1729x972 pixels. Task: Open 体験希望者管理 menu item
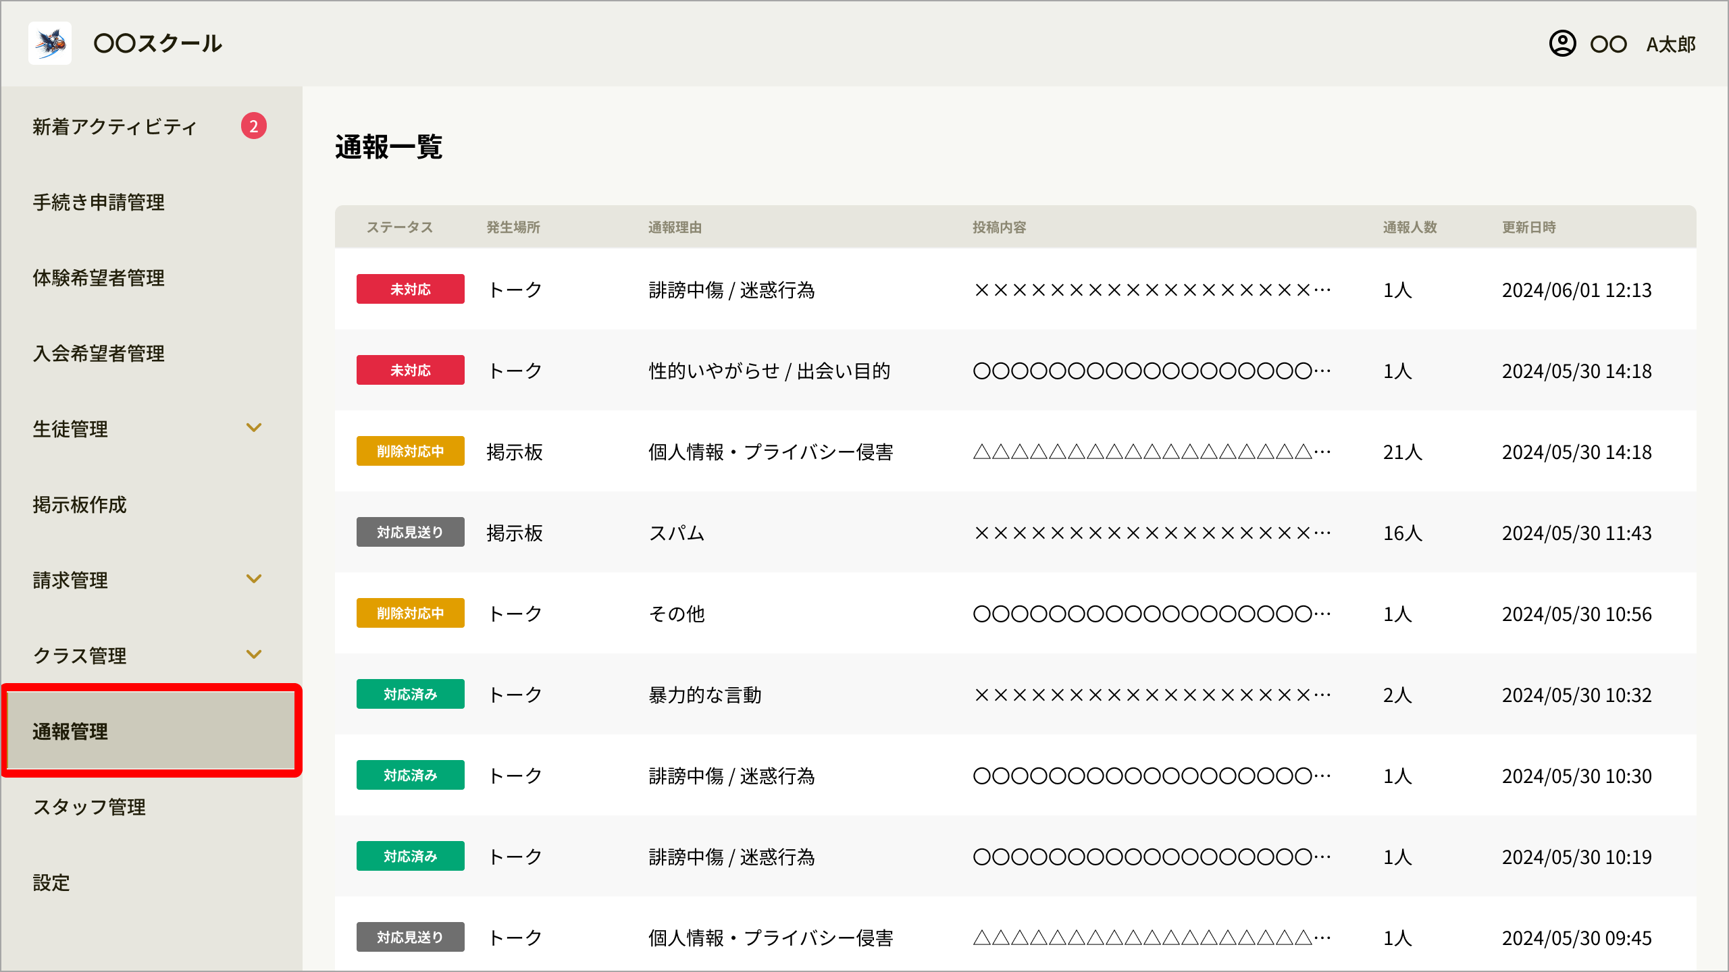point(99,278)
